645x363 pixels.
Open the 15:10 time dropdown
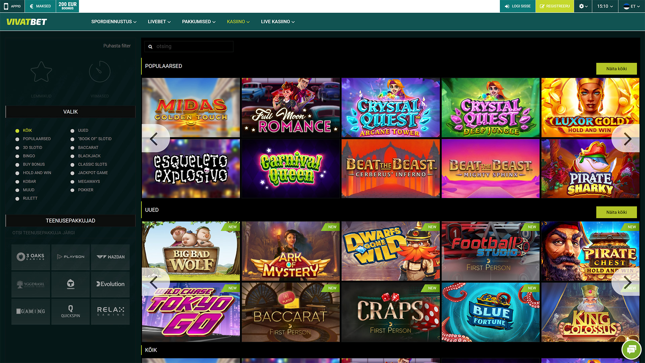pyautogui.click(x=605, y=6)
